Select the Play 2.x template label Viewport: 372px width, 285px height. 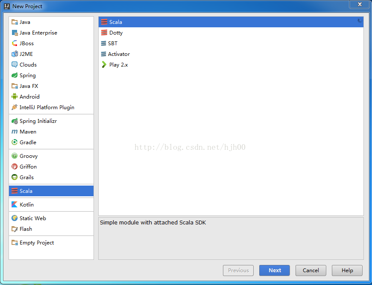coord(119,65)
